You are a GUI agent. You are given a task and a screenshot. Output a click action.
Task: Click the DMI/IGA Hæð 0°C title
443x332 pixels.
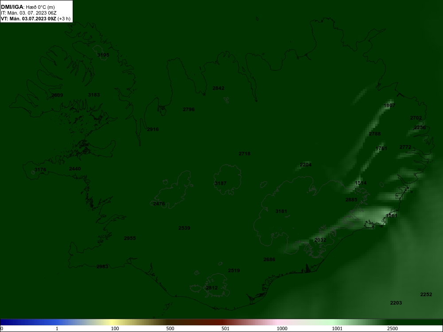pyautogui.click(x=28, y=7)
